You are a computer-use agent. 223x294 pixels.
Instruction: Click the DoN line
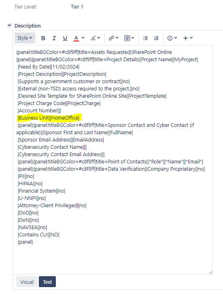coord(28,220)
